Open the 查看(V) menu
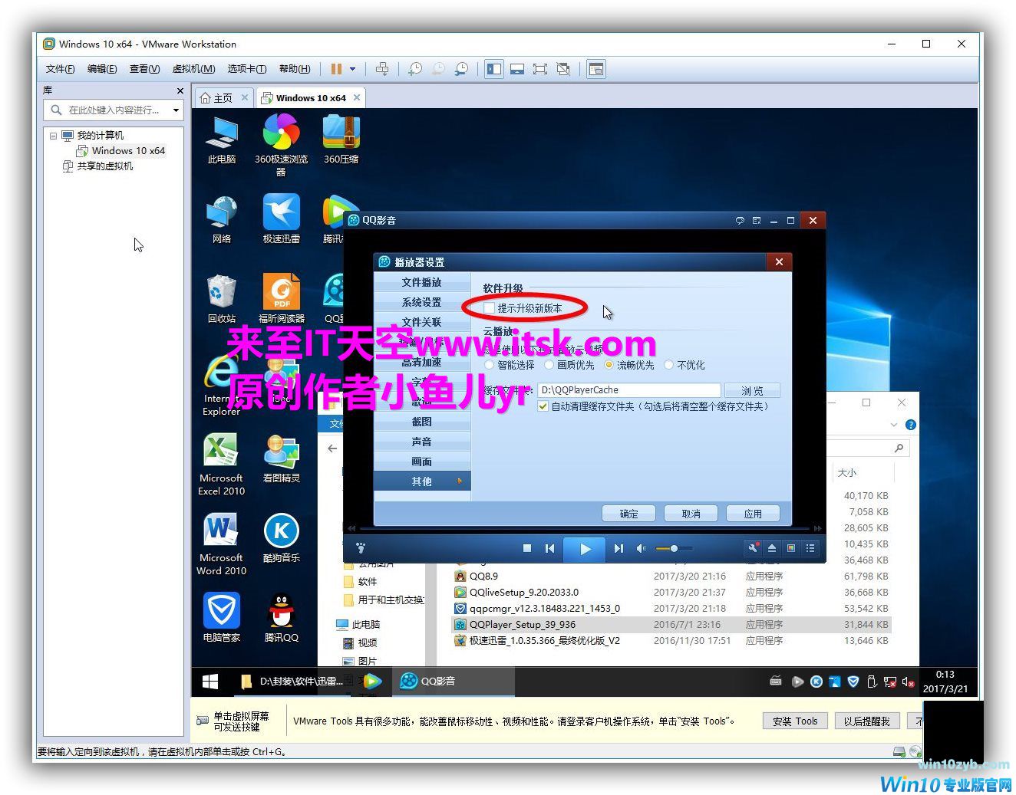 pos(144,69)
